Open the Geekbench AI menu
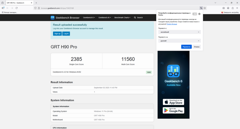 105,18
